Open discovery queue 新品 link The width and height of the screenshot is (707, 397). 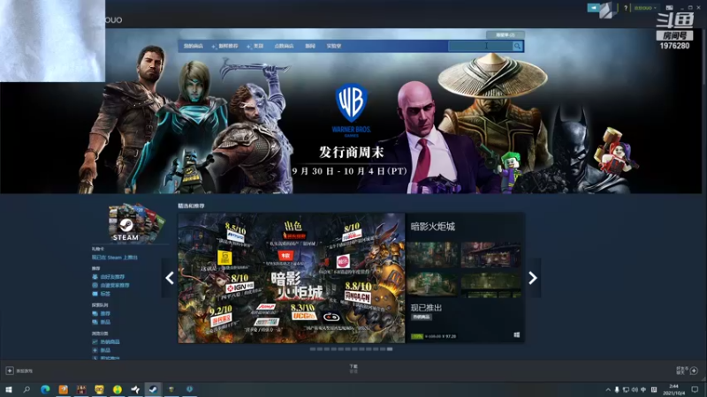pyautogui.click(x=105, y=322)
